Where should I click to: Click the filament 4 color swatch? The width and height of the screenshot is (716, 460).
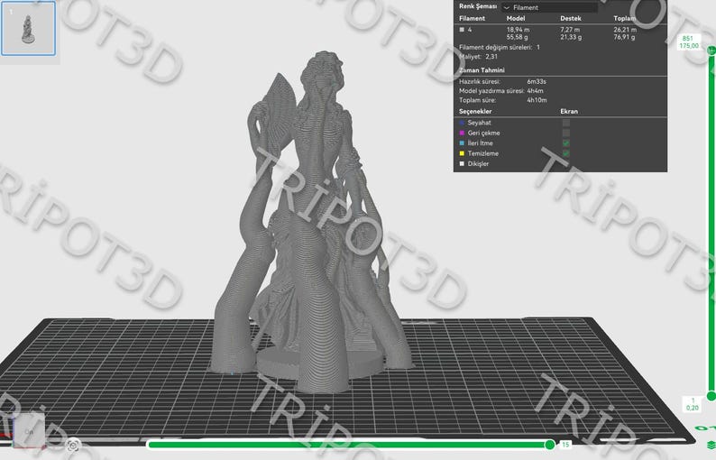pyautogui.click(x=462, y=29)
